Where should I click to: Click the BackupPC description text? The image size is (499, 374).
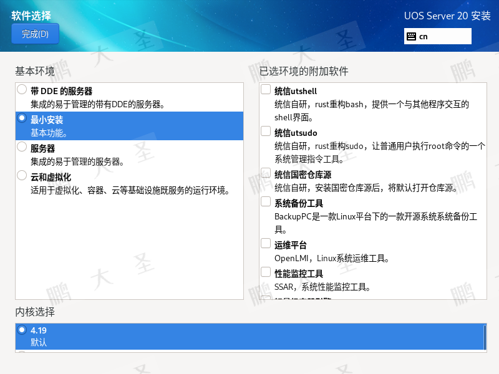(x=376, y=223)
